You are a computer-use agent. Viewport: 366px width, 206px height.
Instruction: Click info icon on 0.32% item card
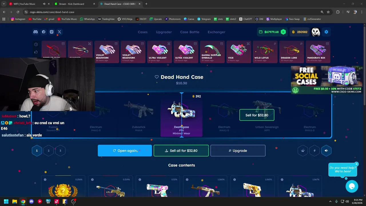pyautogui.click(x=140, y=180)
